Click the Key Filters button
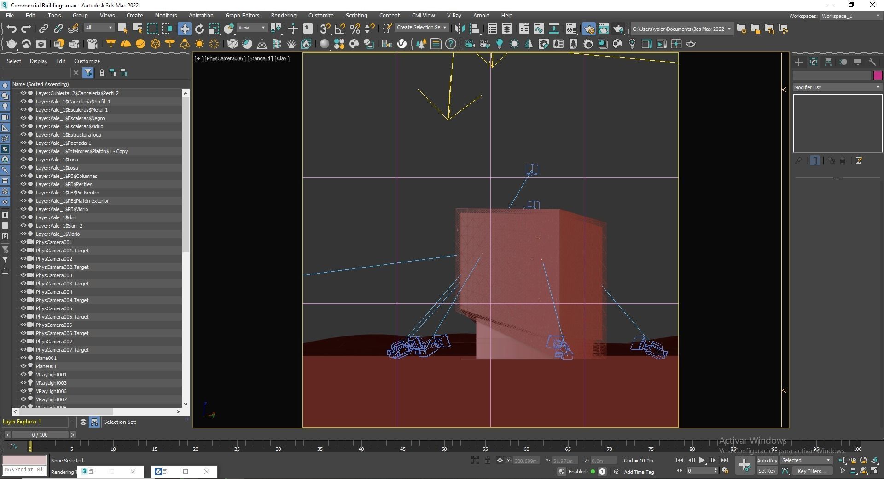The image size is (884, 479). click(812, 471)
